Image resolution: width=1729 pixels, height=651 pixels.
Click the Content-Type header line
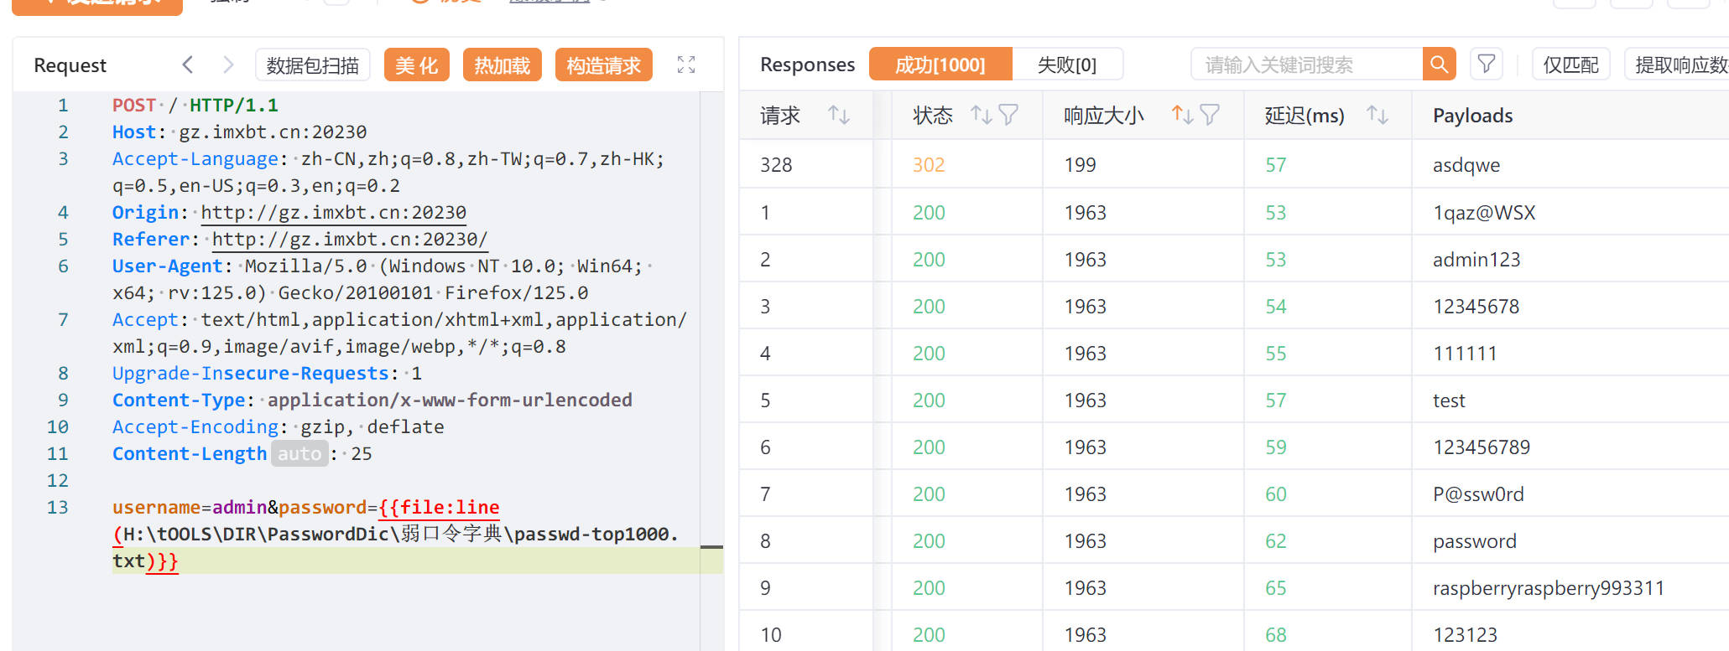pyautogui.click(x=372, y=400)
